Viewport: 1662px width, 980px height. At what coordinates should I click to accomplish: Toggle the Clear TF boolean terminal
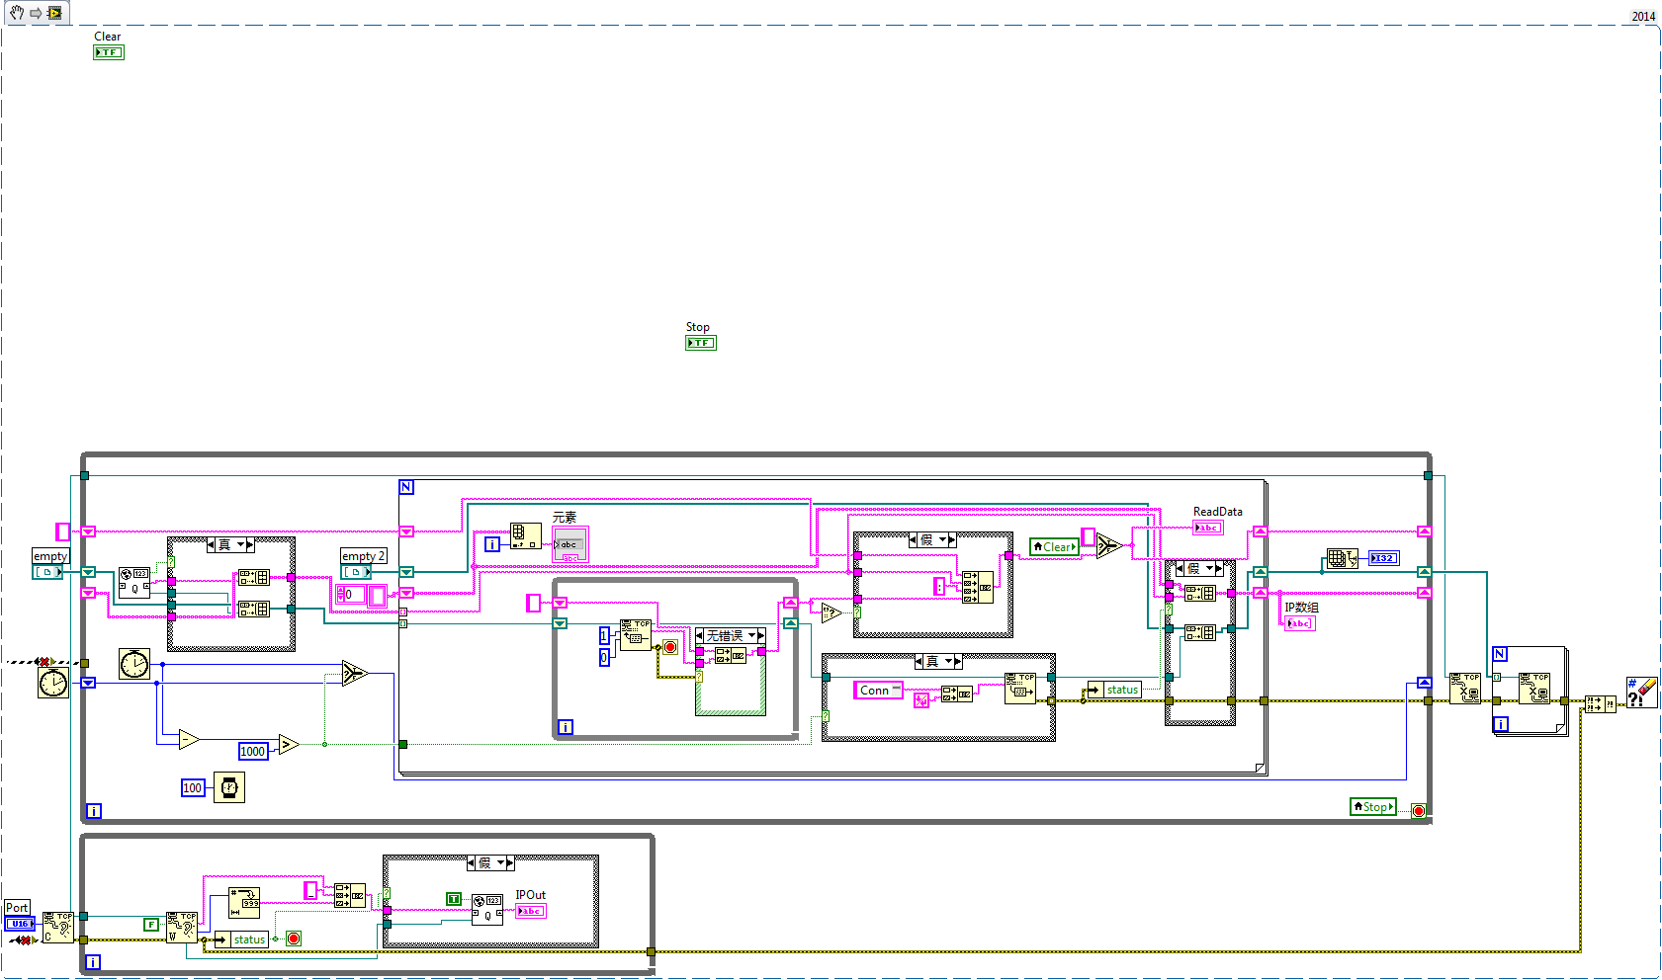coord(108,51)
